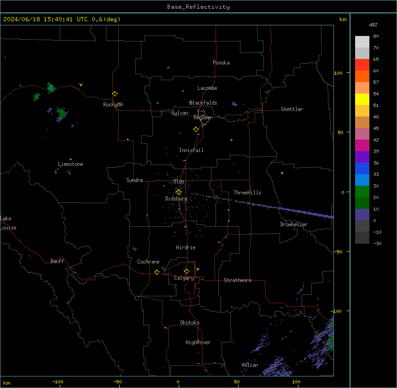This screenshot has height=388, width=397.
Task: Select the yellow diamond marker south of RedDeer
Action: point(196,129)
